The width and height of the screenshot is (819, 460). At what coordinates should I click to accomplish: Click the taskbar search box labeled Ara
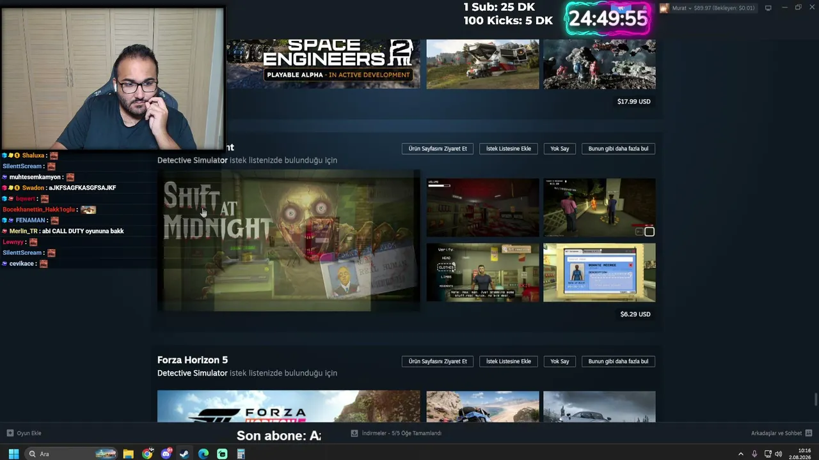click(70, 454)
